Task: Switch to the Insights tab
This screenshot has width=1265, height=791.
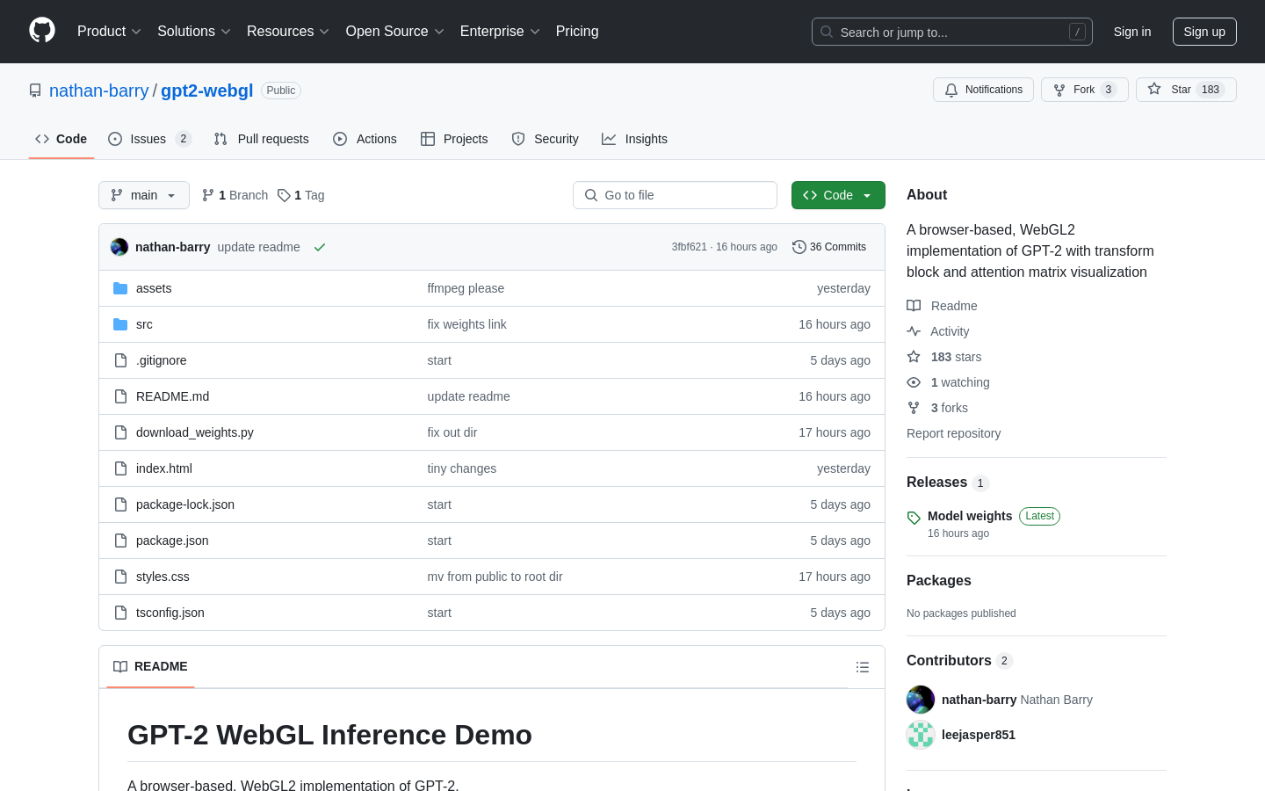Action: pyautogui.click(x=634, y=139)
